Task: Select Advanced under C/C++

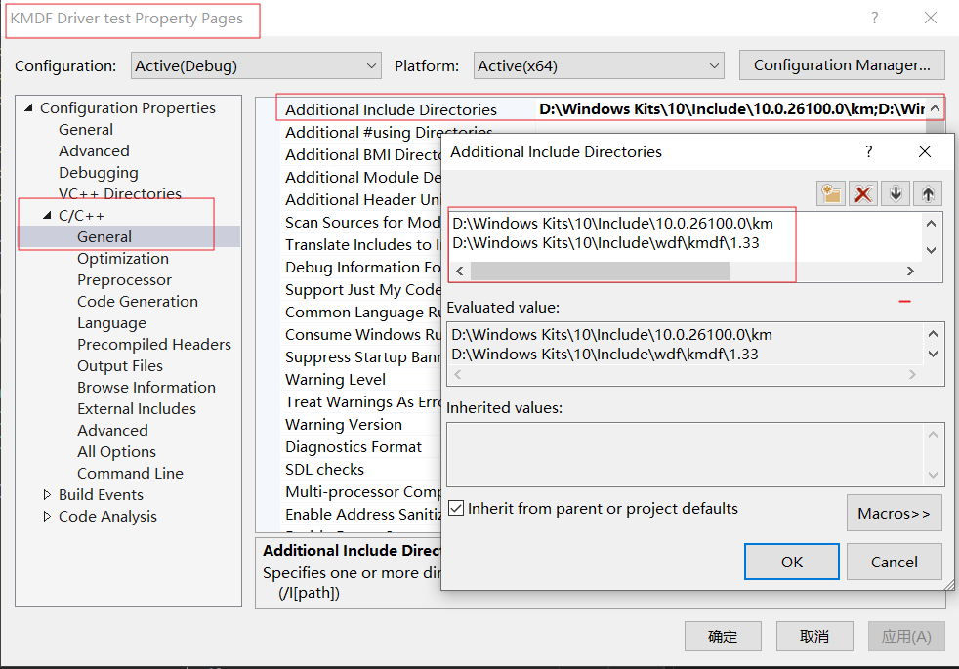Action: 112,430
